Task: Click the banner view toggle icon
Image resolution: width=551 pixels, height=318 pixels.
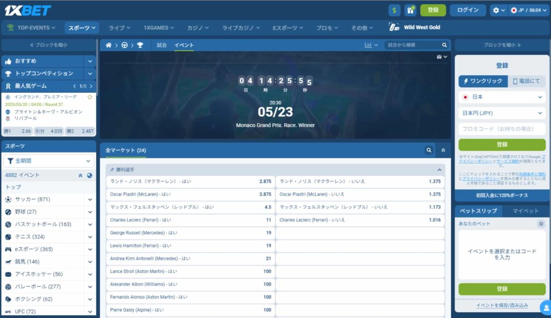Action: 442,56
